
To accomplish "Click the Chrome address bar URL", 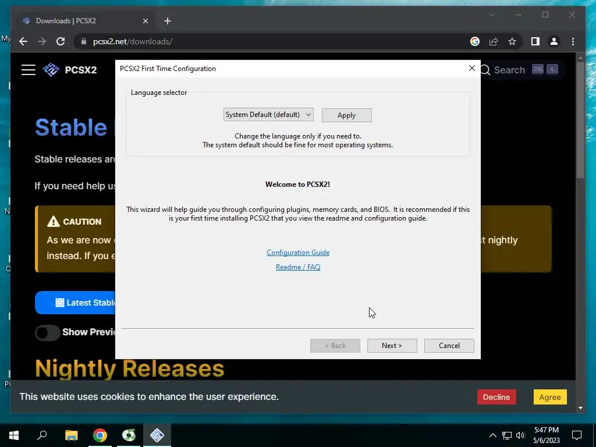I will [132, 41].
